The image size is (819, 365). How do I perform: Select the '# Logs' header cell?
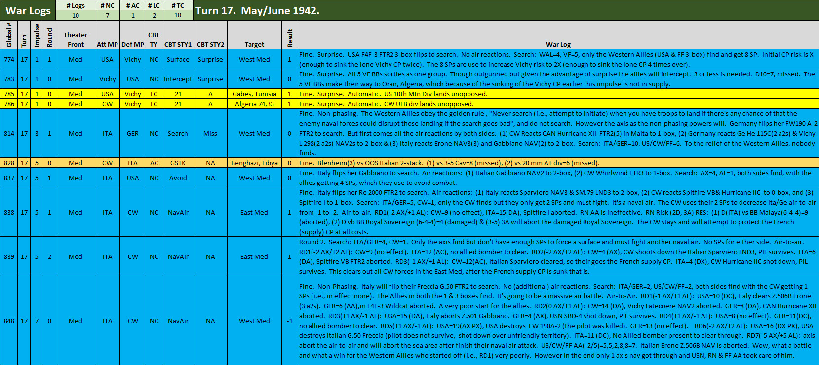[x=76, y=5]
